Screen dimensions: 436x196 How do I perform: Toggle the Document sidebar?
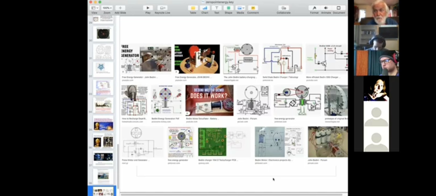(x=339, y=8)
